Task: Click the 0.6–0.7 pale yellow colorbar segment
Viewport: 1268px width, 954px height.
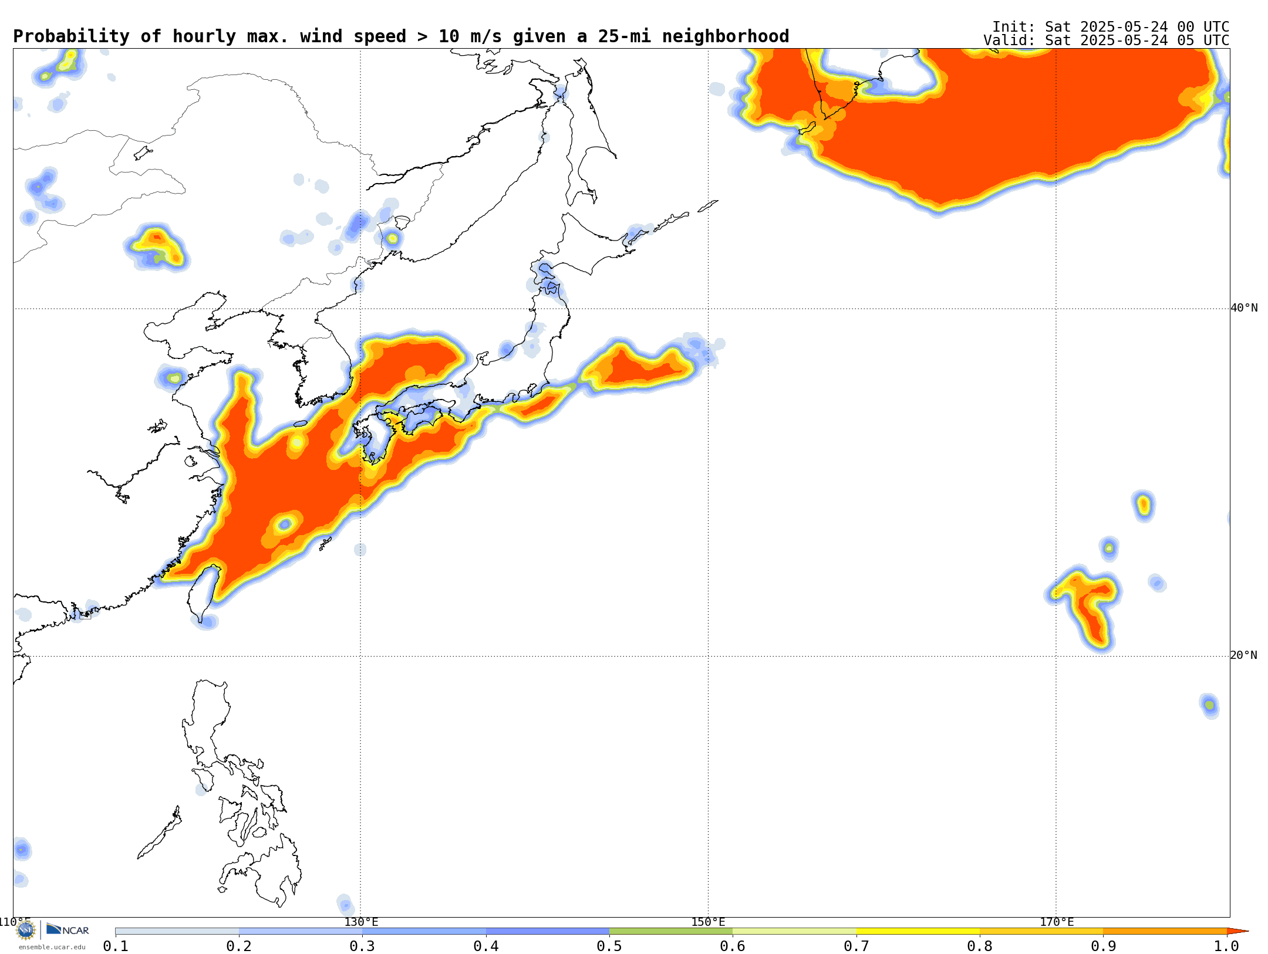Action: pos(795,931)
